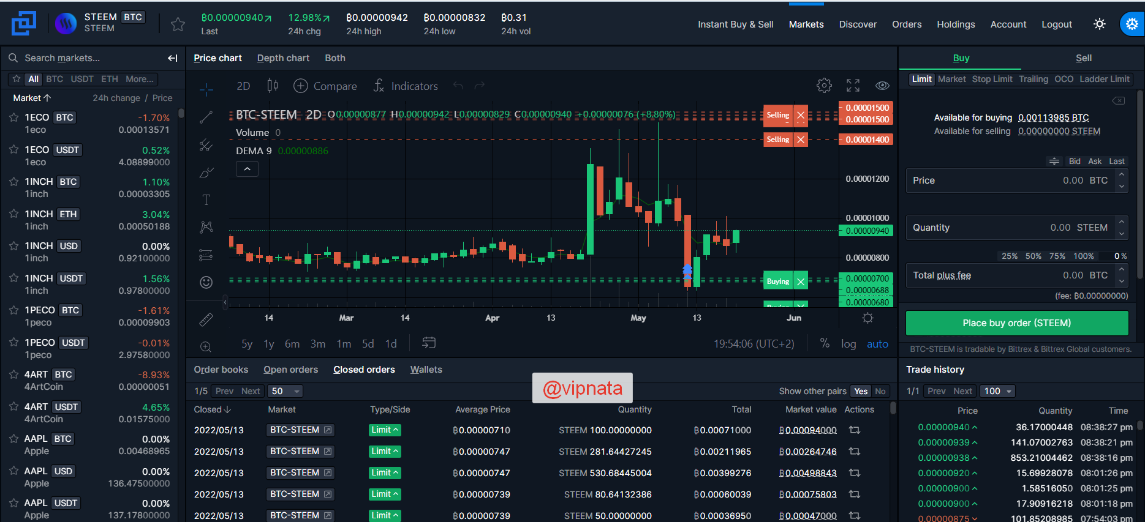
Task: Select Stop Limit order type
Action: (x=992, y=79)
